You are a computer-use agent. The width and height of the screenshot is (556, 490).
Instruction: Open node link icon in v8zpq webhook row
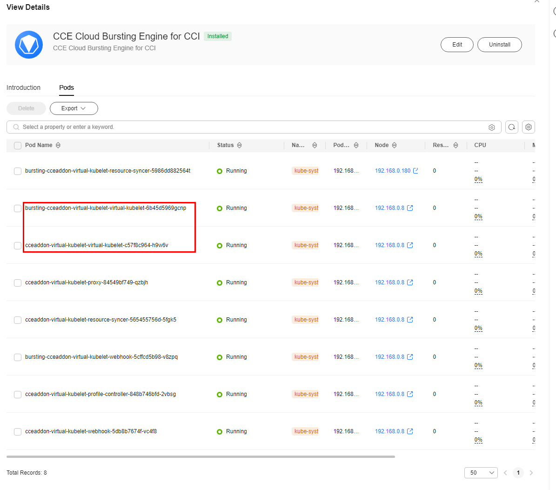tap(410, 357)
